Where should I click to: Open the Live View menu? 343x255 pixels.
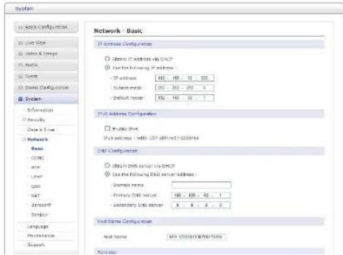[46, 43]
